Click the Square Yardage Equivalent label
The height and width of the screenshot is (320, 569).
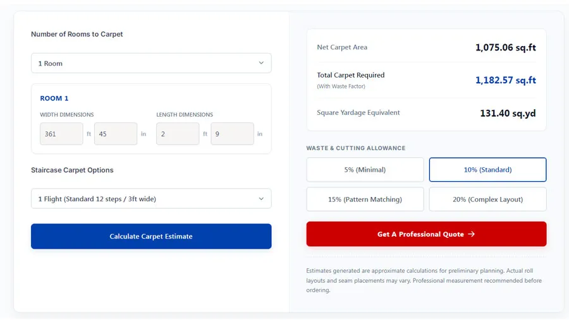click(x=358, y=112)
